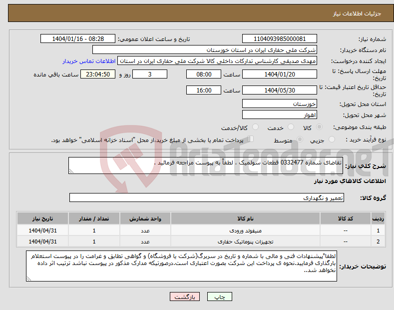Choose the جزیی purchase process radio
This screenshot has height=310, width=394.
(332, 139)
